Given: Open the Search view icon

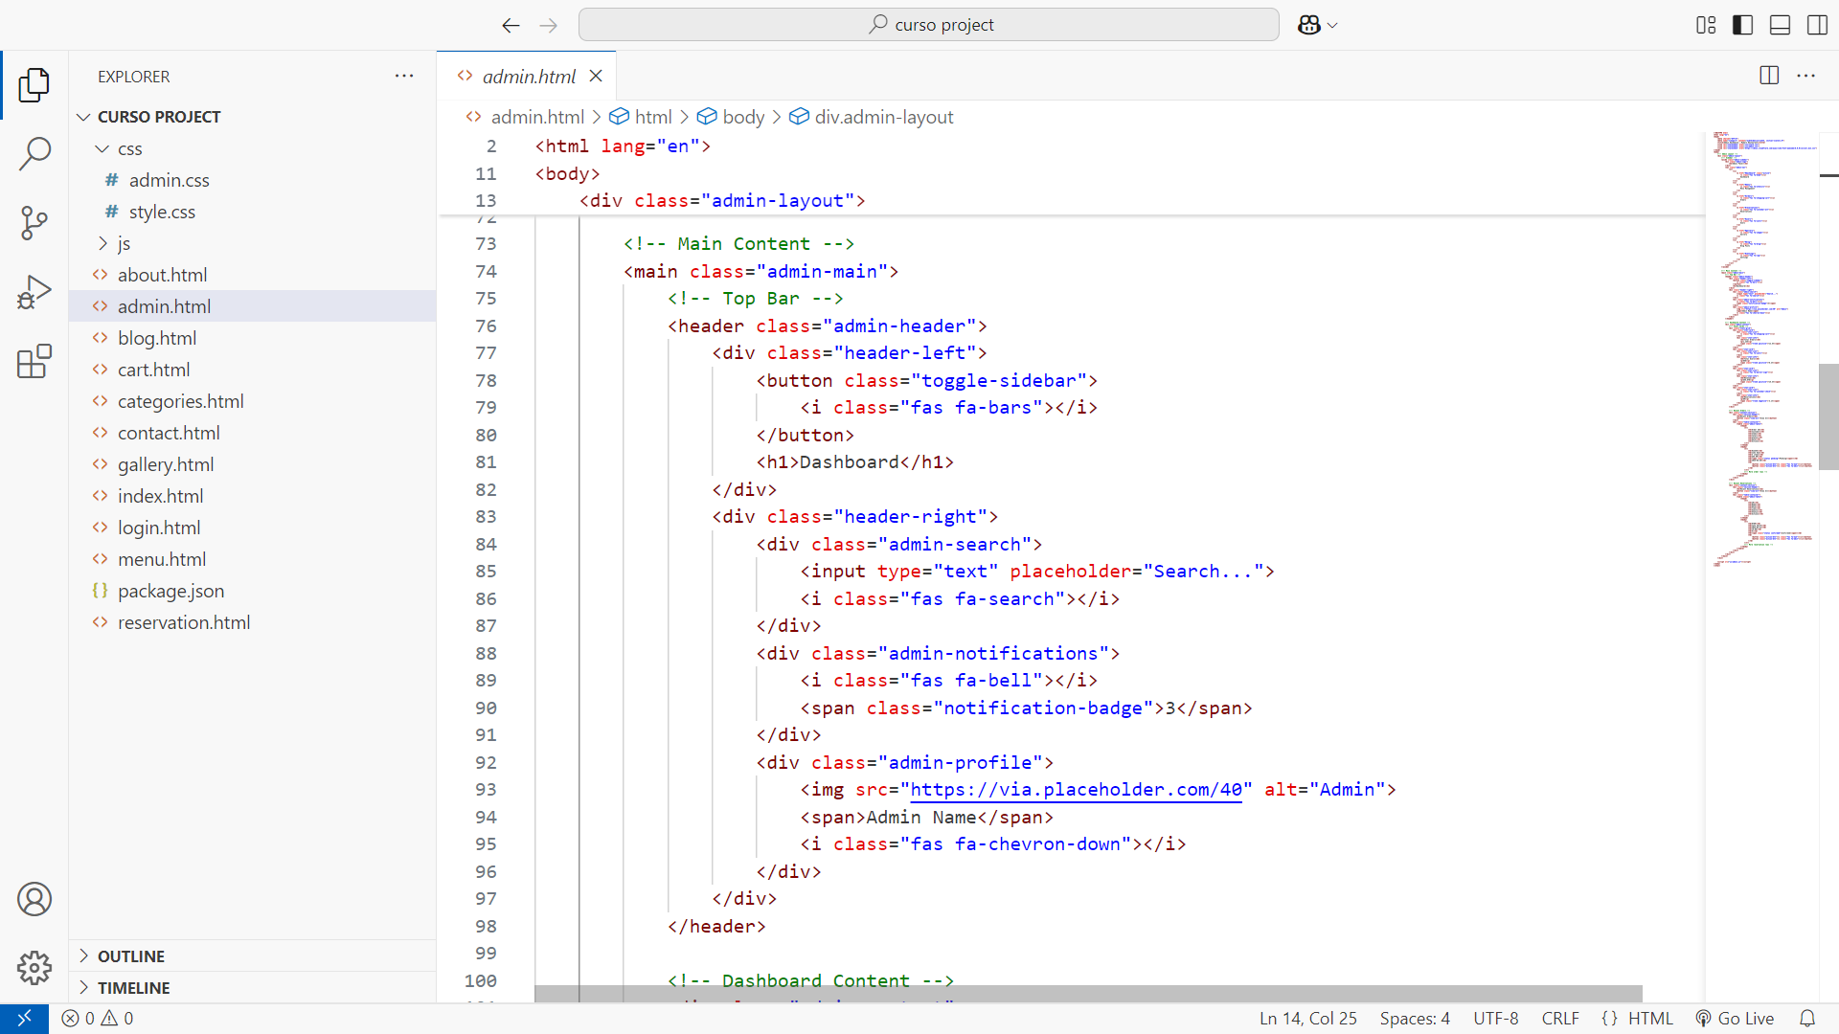Looking at the screenshot, I should pos(34,153).
